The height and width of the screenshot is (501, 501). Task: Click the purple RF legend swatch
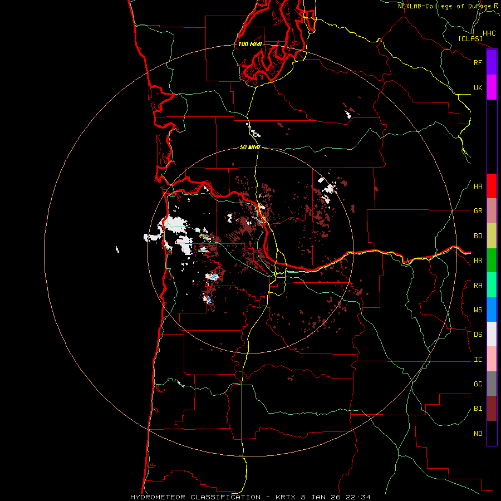[492, 62]
